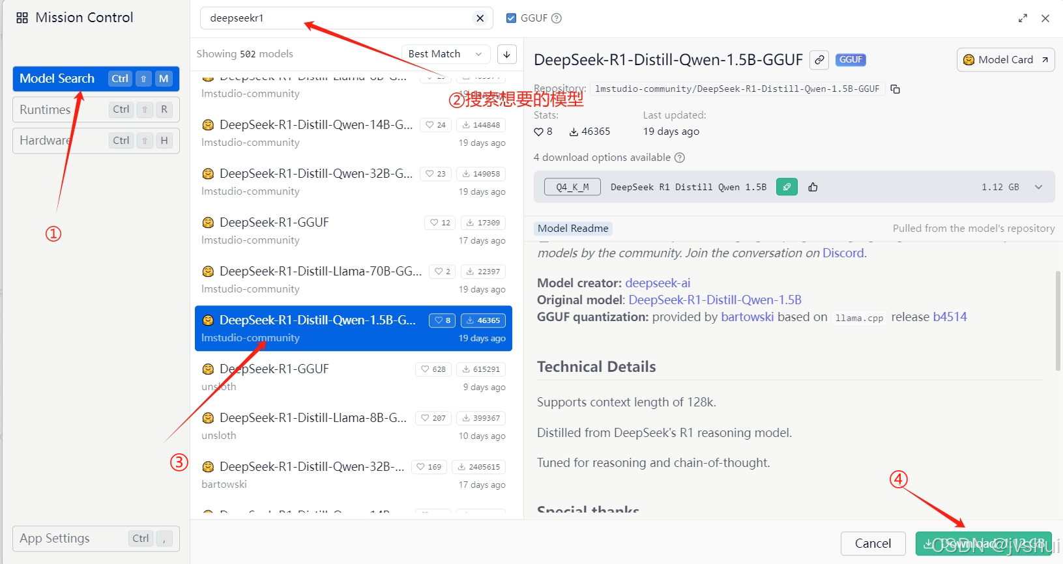Select DeepSeek-R1-Distill-Qwen-32B lmstudio-community row

353,182
